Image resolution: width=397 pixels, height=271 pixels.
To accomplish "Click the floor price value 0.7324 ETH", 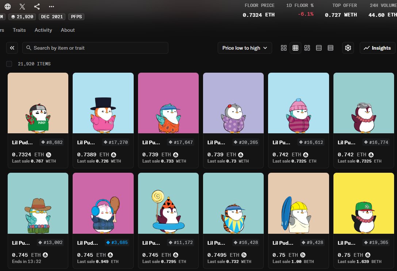I will click(x=259, y=15).
